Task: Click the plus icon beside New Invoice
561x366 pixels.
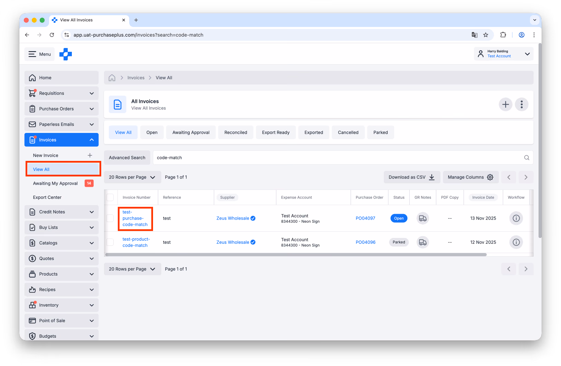Action: pyautogui.click(x=90, y=155)
